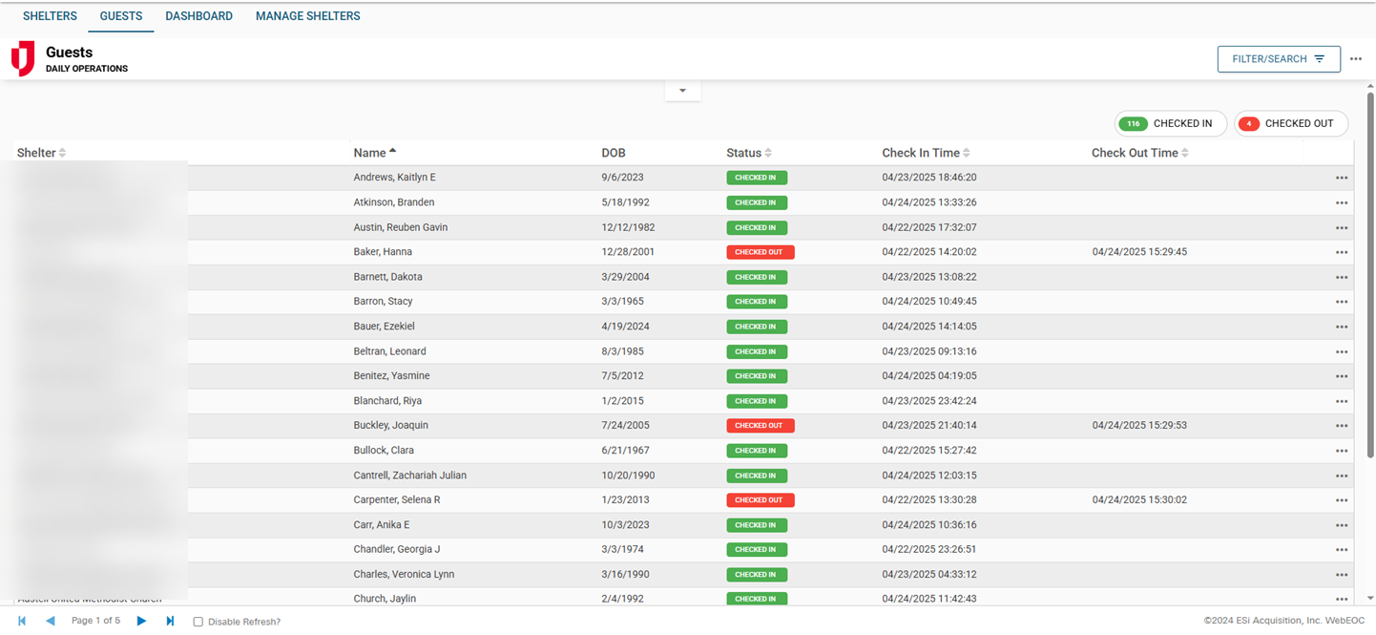1376x635 pixels.
Task: Click the Filter/Search button
Action: [1278, 59]
